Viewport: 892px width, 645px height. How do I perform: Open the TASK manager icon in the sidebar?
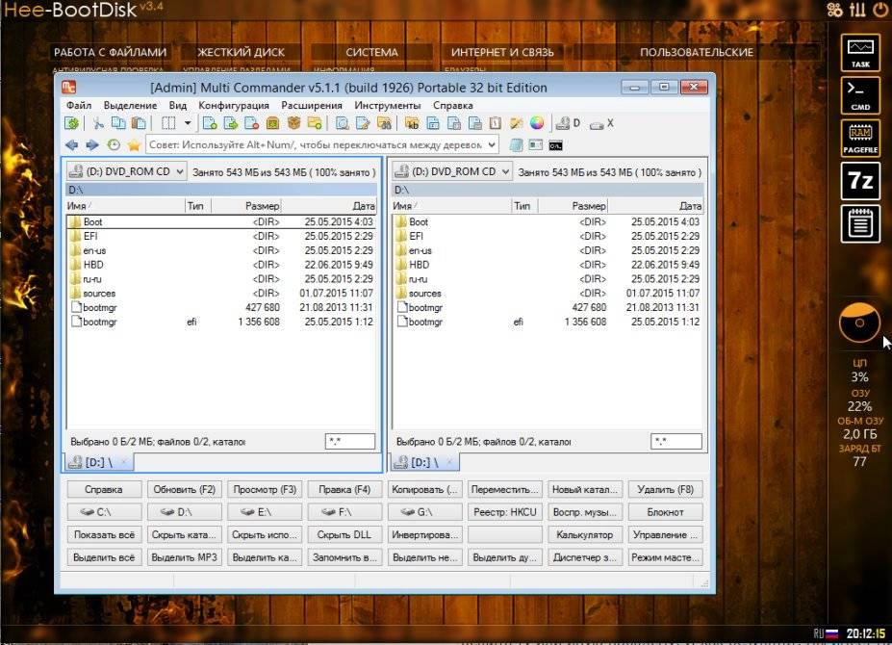coord(860,52)
